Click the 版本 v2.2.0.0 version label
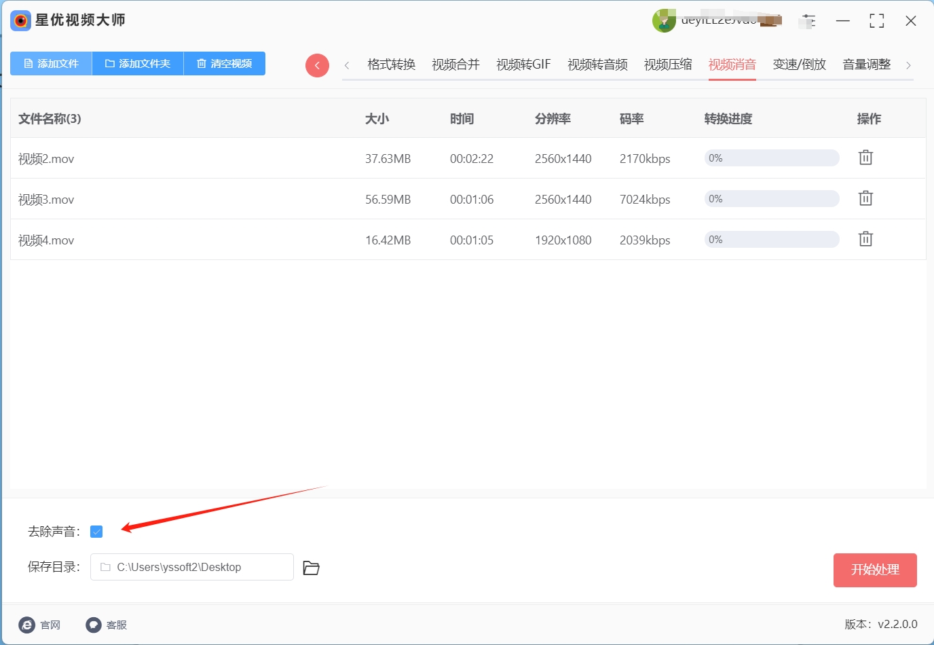The width and height of the screenshot is (934, 645). pos(881,624)
